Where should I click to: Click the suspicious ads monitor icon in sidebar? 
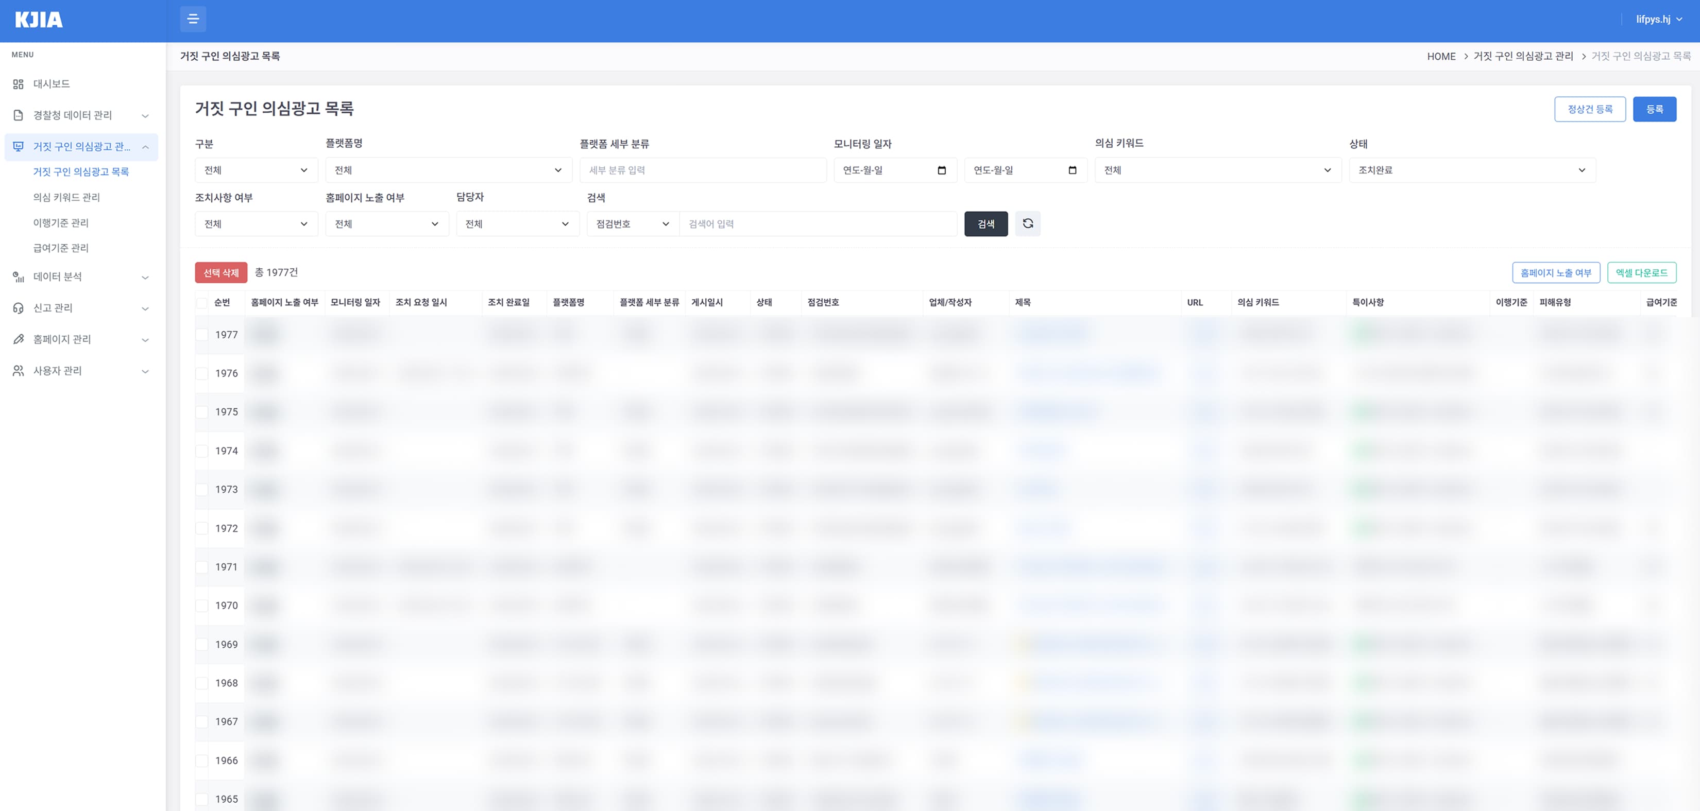click(19, 146)
